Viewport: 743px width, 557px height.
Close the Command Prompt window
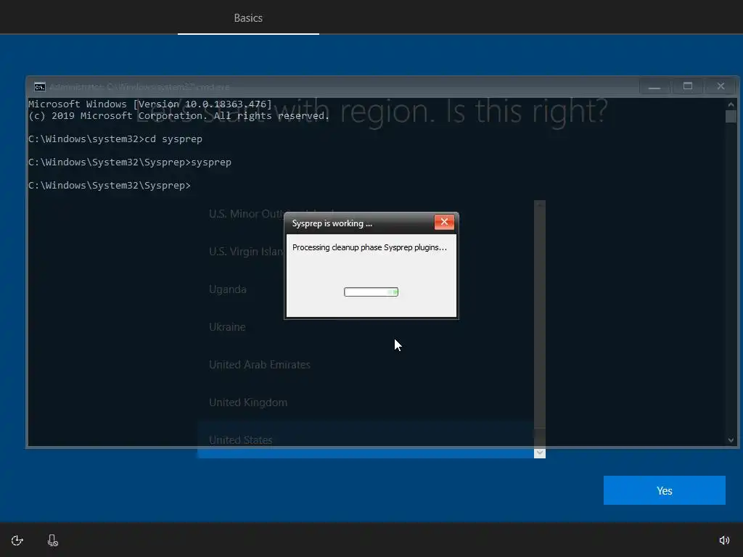(x=721, y=86)
